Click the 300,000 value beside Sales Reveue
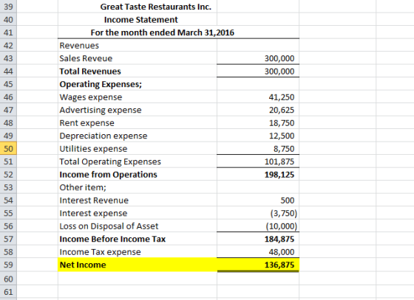This screenshot has width=414, height=300. tap(258, 58)
